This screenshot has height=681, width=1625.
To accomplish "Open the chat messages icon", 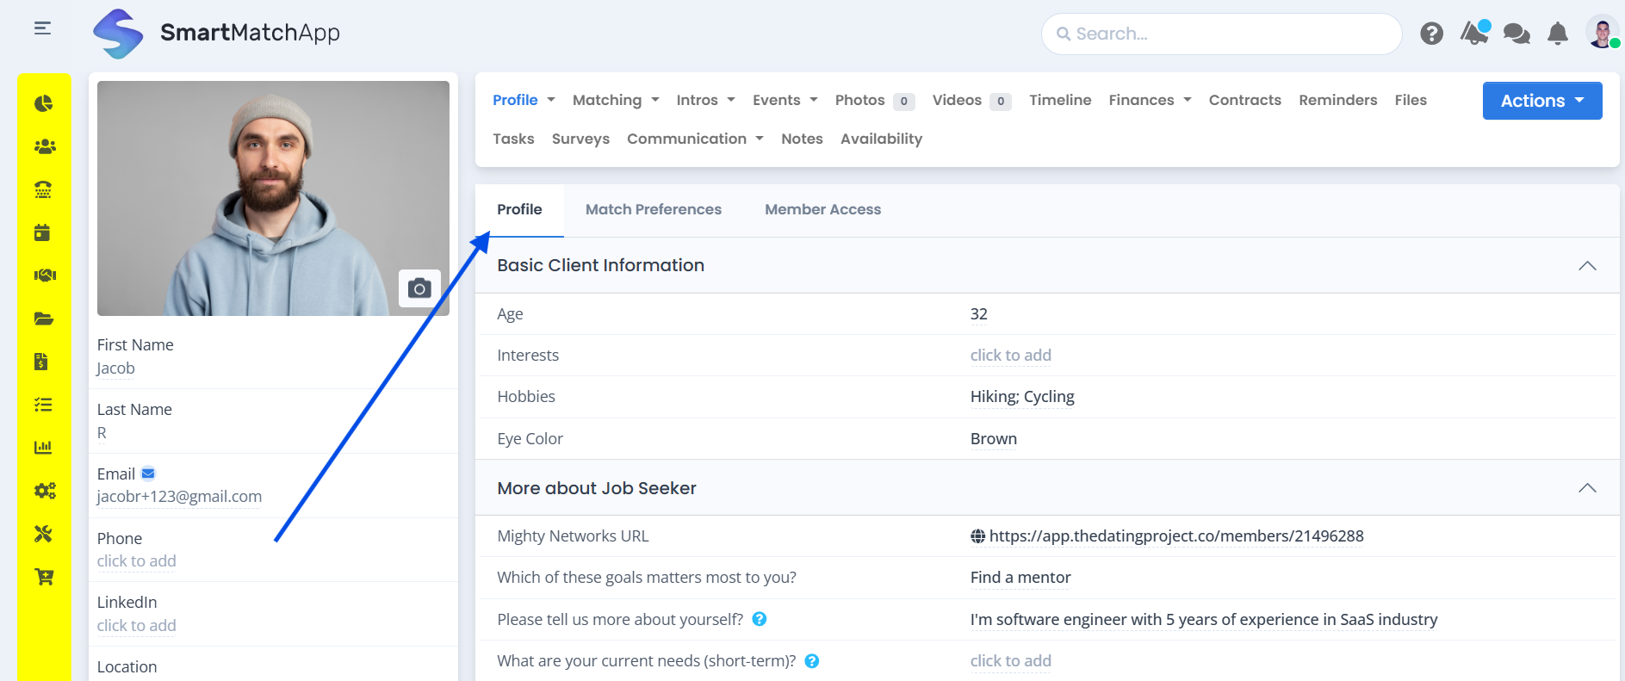I will (1516, 34).
